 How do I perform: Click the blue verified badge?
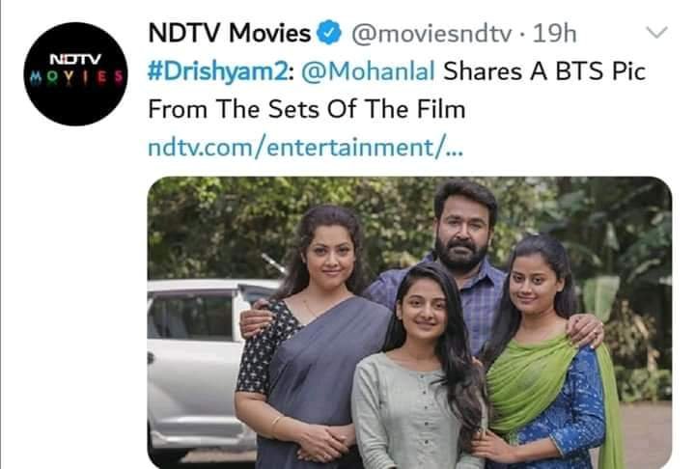329,33
